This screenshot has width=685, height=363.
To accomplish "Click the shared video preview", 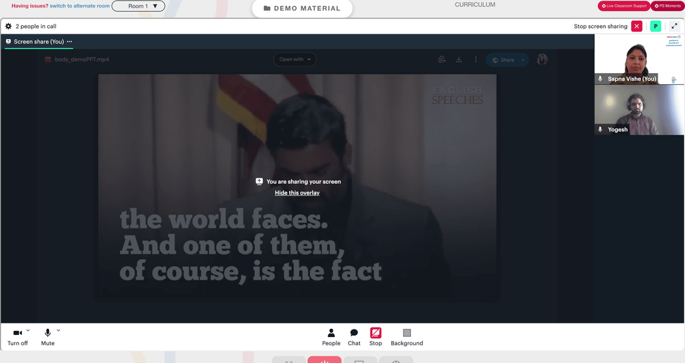I will click(297, 187).
